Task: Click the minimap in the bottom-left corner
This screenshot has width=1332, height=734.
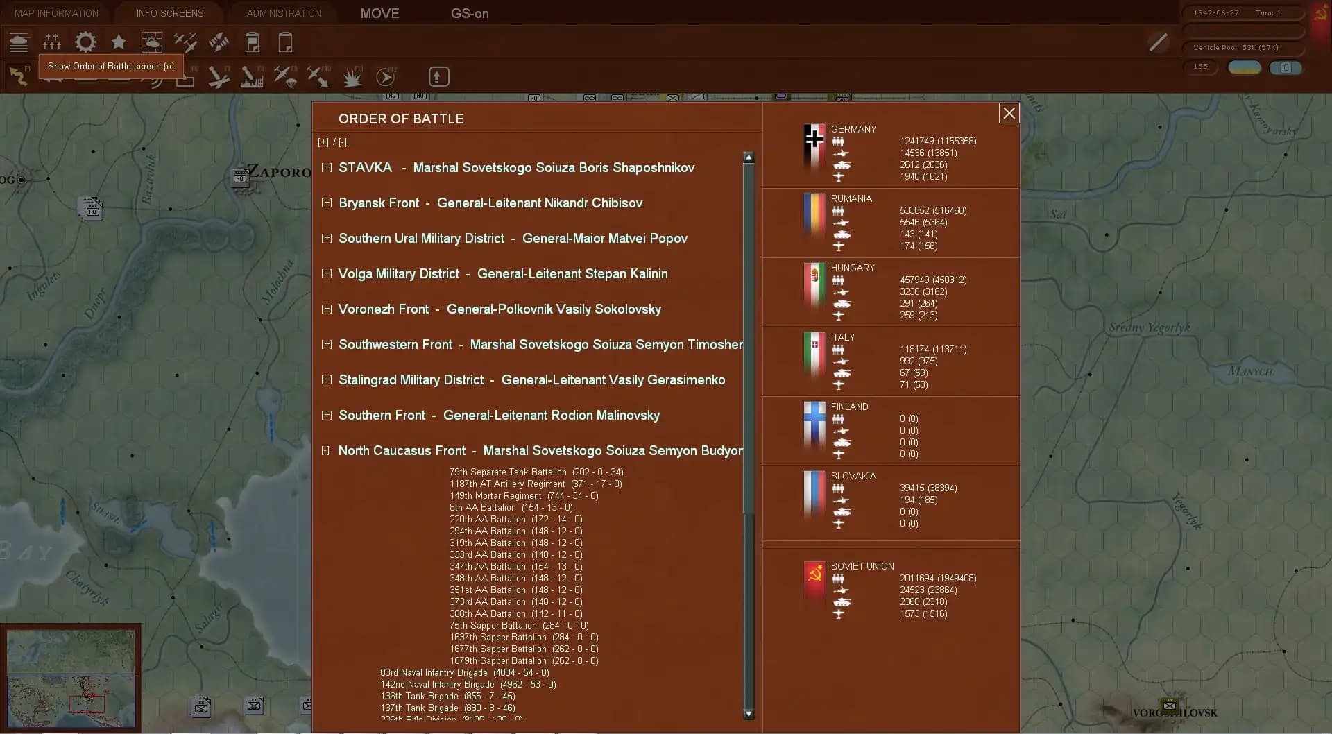Action: point(70,678)
